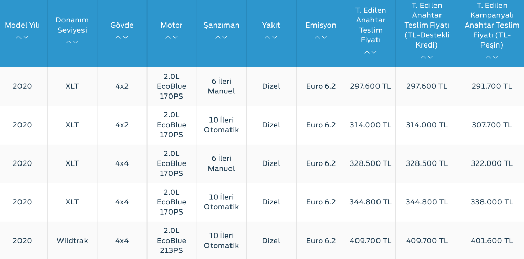Sort Motor column ascending with up arrow
The height and width of the screenshot is (259, 524).
coord(168,37)
